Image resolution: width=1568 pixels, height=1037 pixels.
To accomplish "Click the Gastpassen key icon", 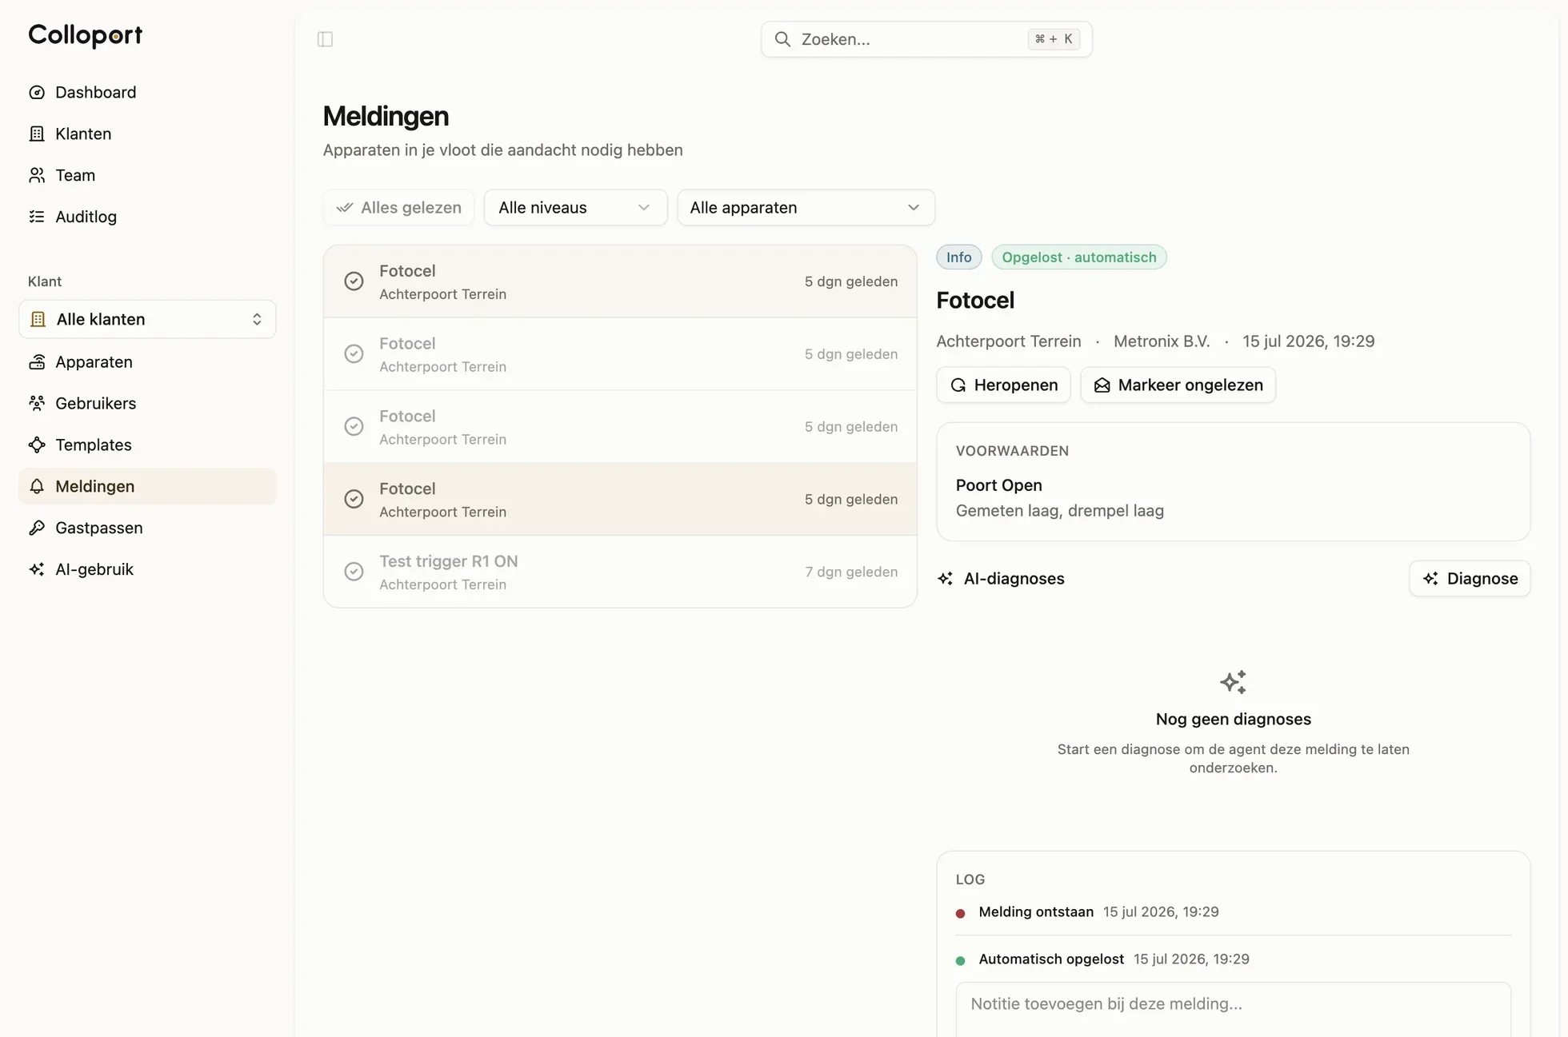I will 37,528.
